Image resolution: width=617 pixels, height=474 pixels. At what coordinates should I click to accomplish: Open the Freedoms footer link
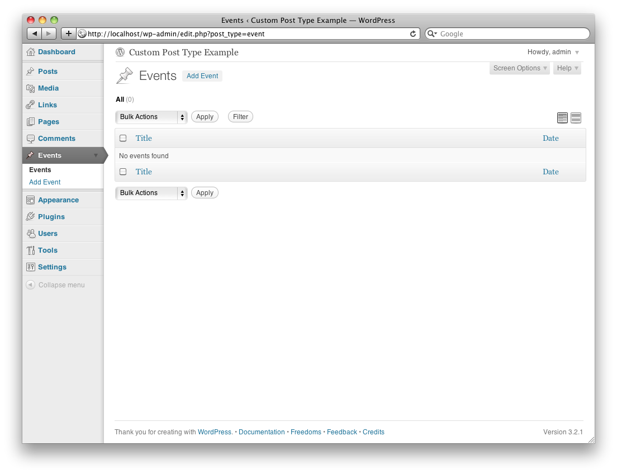tap(306, 432)
